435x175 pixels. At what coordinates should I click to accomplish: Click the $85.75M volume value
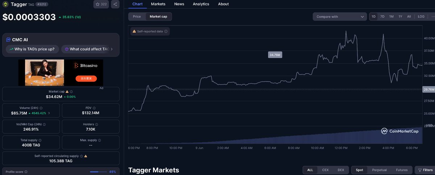19,113
